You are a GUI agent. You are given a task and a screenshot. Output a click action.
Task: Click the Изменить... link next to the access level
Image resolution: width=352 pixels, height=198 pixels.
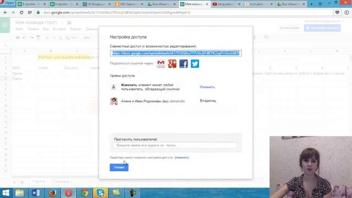[x=207, y=87]
